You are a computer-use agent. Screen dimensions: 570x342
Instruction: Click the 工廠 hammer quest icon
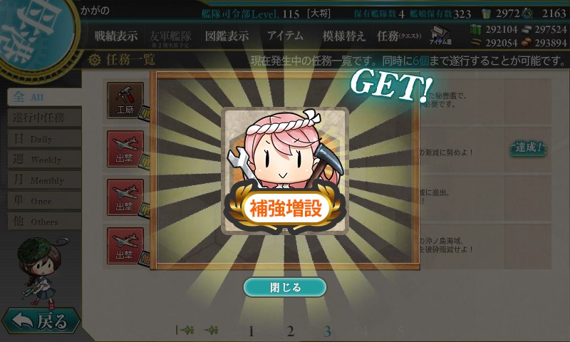[x=125, y=100]
